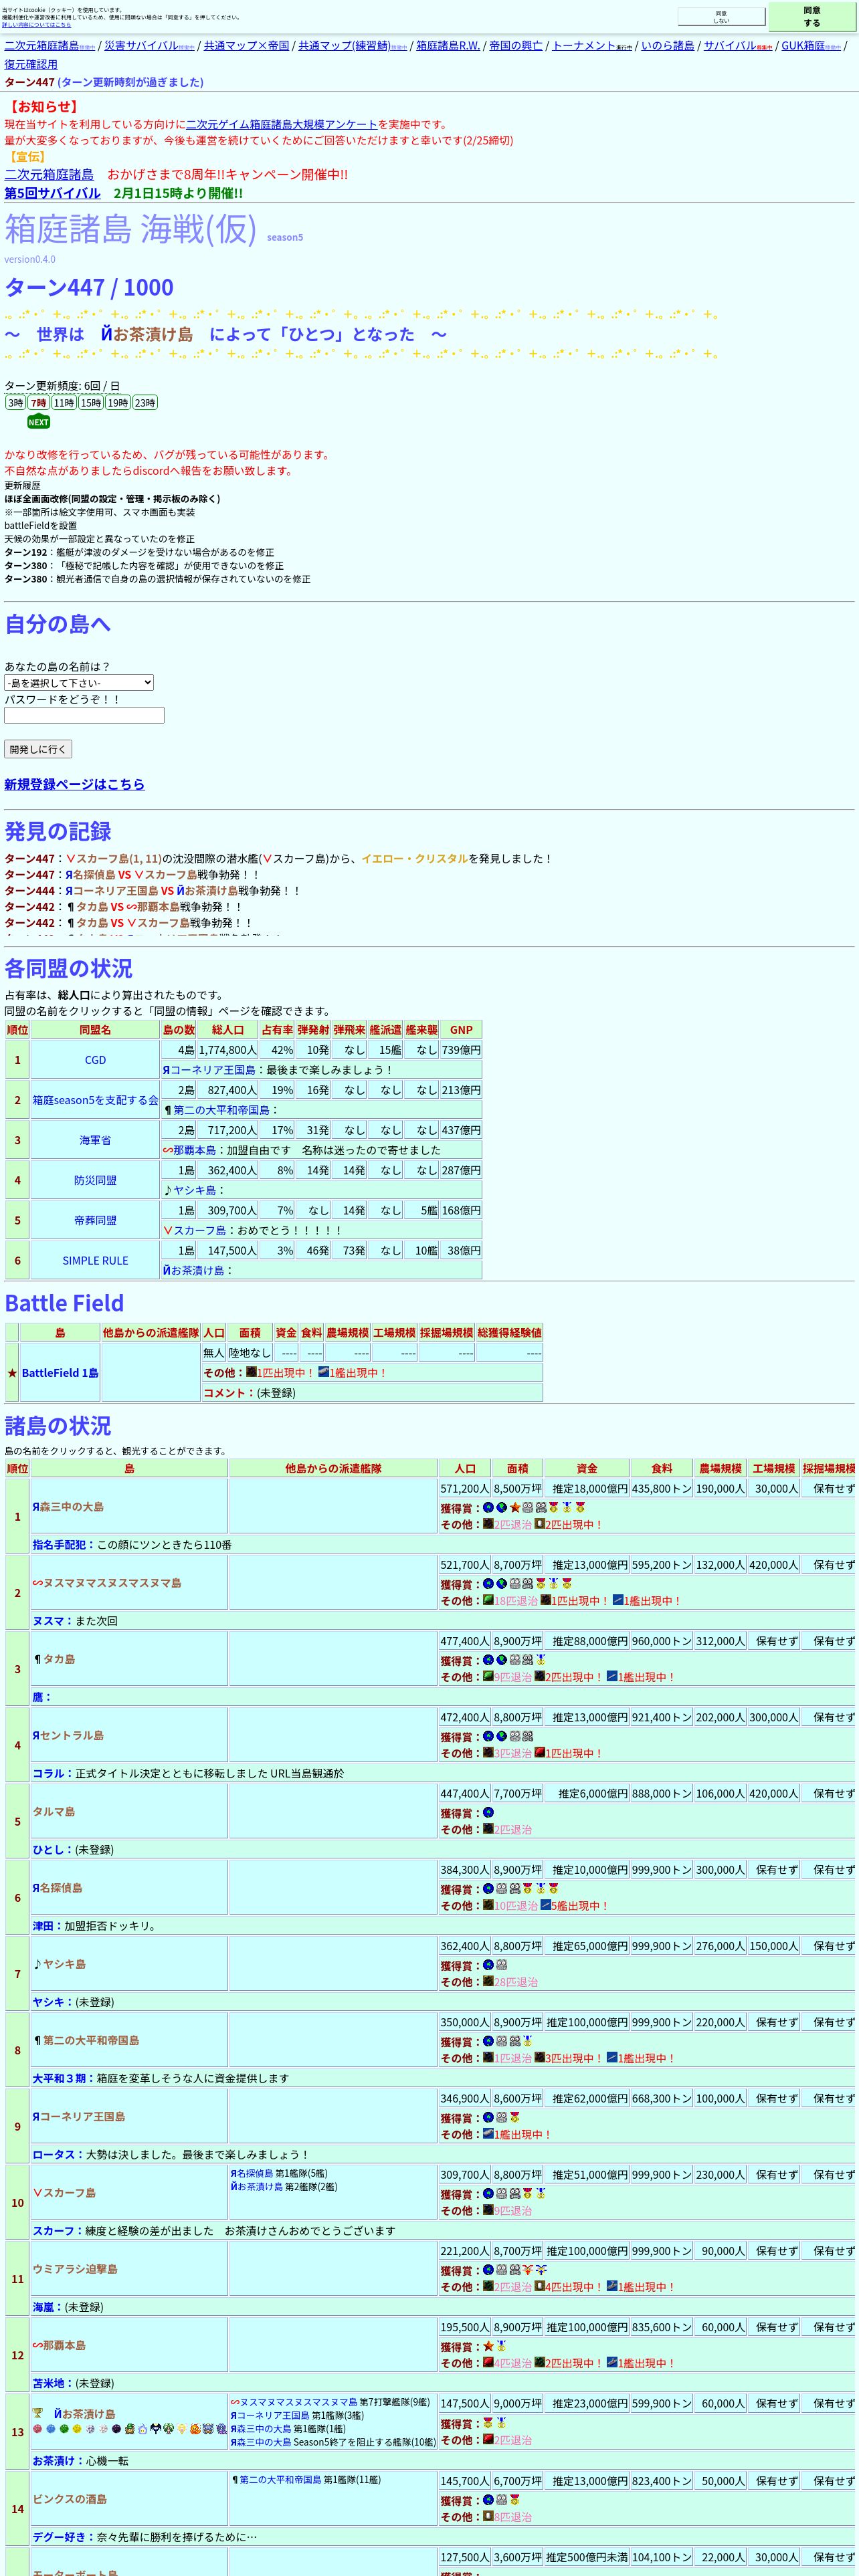This screenshot has width=859, height=2576.
Task: Click the star award icon of ∽那覇本島
Action: 488,2345
